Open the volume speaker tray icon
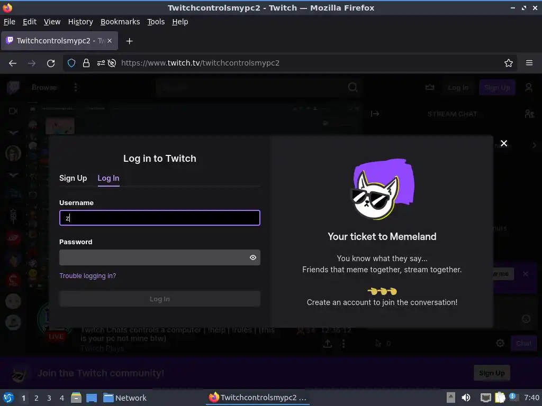Viewport: 542px width, 406px height. (x=466, y=398)
